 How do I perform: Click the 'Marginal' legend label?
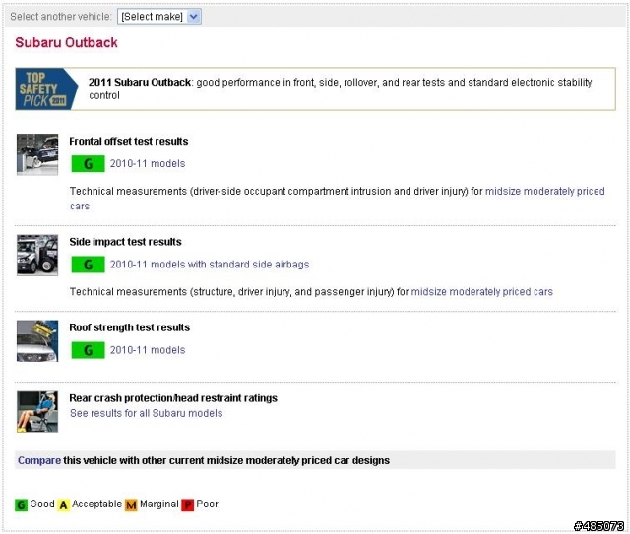click(159, 504)
